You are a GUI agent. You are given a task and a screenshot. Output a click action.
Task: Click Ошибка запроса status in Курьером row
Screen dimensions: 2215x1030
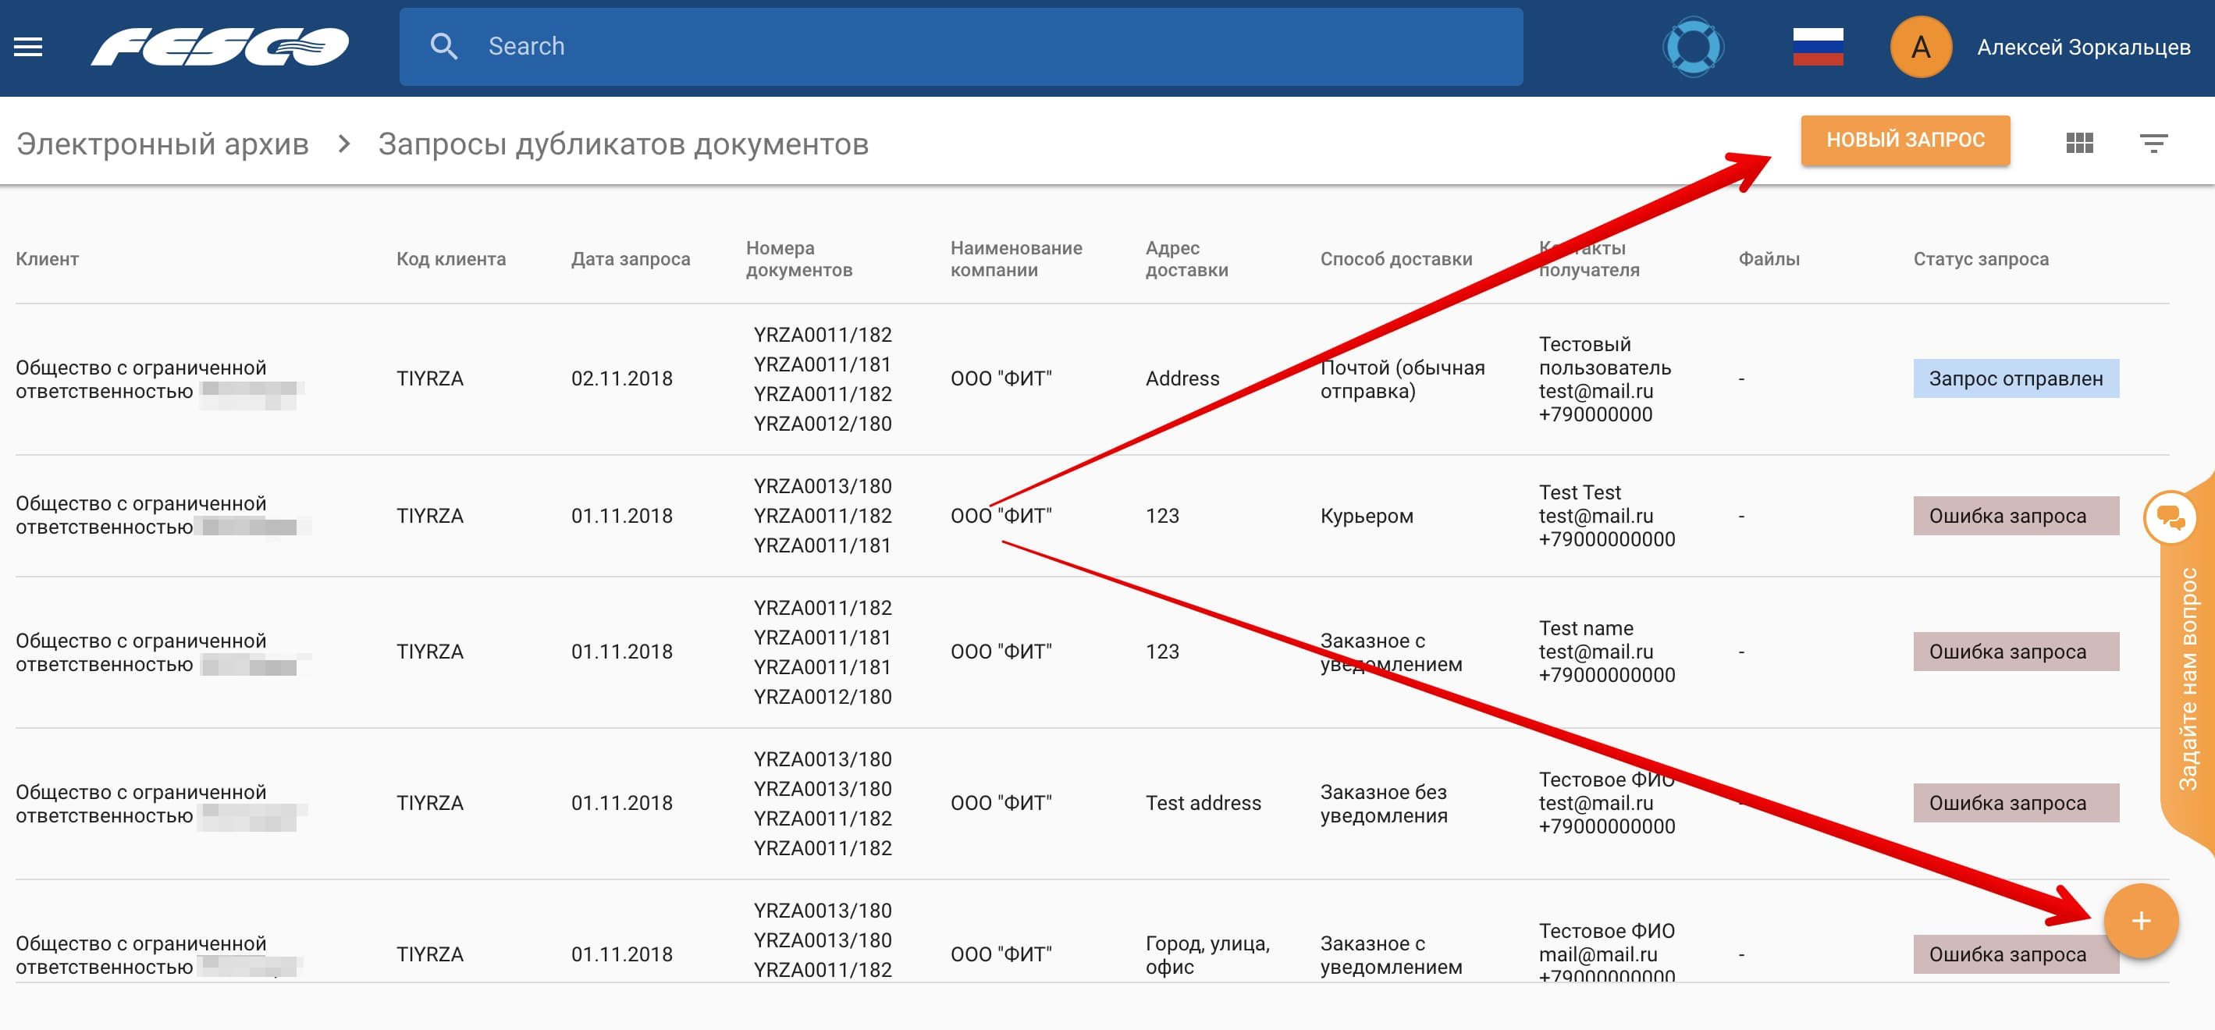tap(2015, 516)
